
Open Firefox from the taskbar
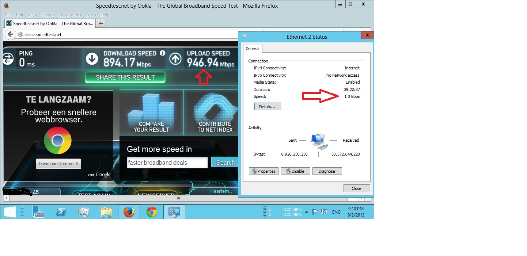(x=129, y=212)
